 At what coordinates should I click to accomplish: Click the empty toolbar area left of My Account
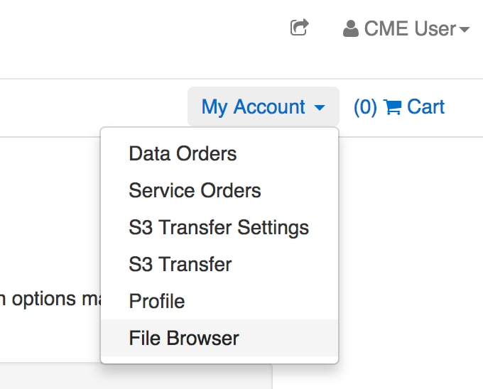(92, 107)
